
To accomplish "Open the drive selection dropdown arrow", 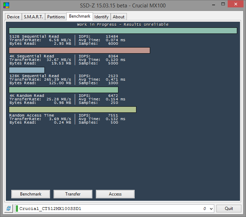I will tap(211, 209).
